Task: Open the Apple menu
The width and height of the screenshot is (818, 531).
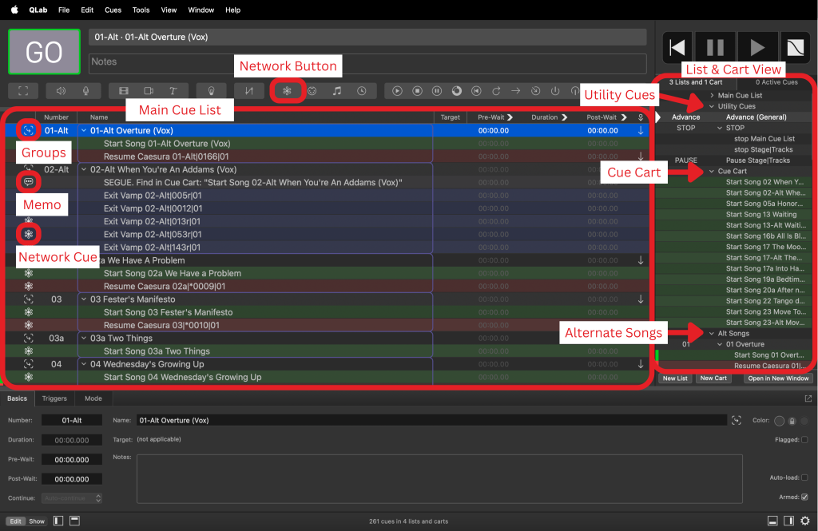Action: (14, 10)
